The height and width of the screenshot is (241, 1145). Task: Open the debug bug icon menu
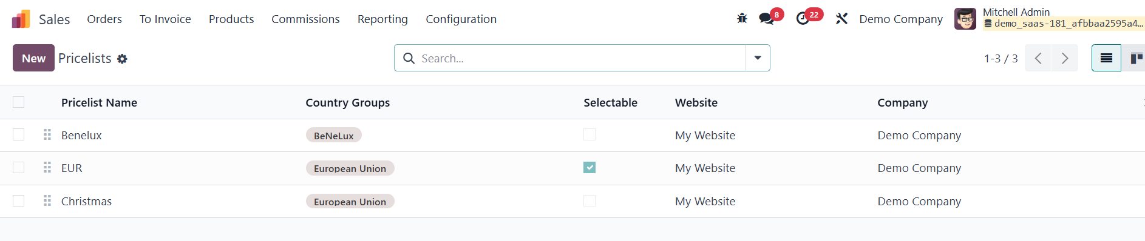pos(742,19)
